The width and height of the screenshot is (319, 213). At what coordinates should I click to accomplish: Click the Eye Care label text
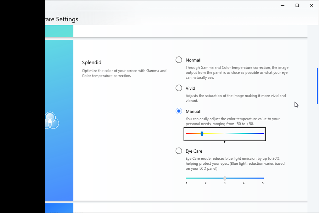[194, 151]
